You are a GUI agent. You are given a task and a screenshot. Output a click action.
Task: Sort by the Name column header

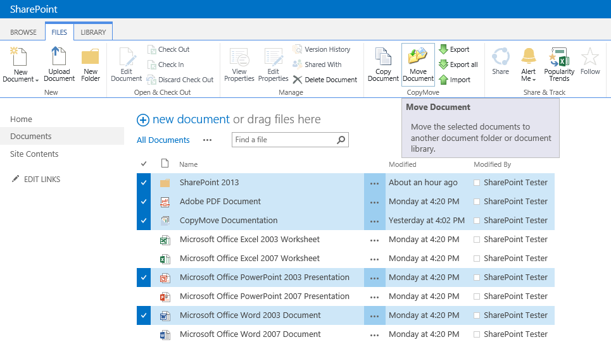click(188, 164)
